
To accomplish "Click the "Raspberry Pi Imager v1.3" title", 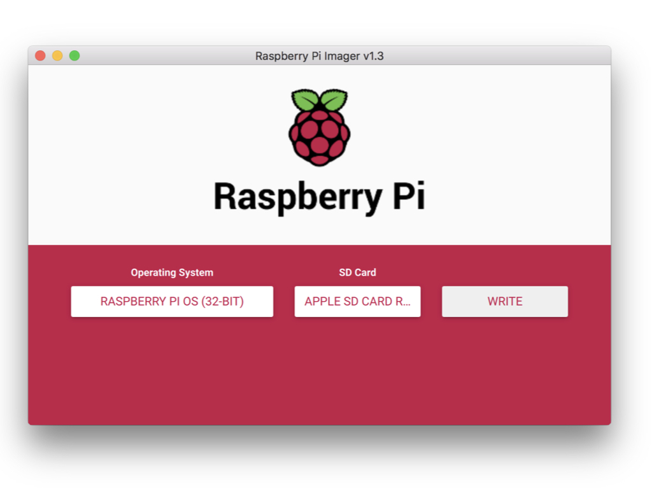I will (x=320, y=56).
